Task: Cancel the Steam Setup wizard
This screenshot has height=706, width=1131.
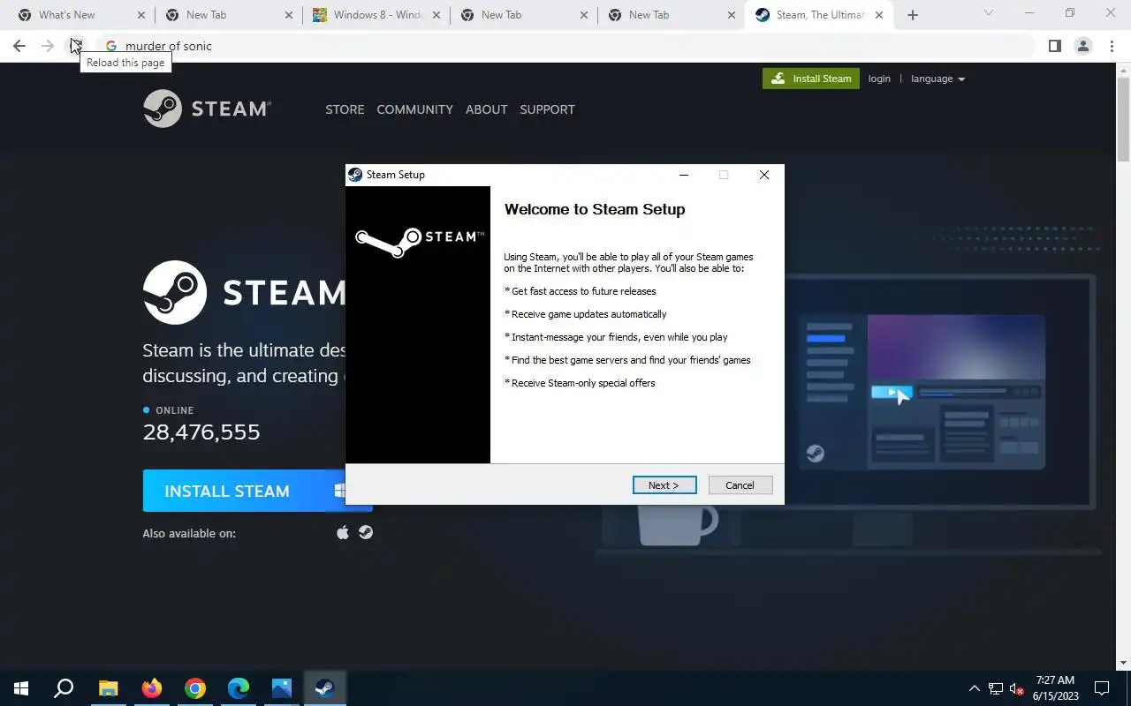Action: pyautogui.click(x=740, y=485)
